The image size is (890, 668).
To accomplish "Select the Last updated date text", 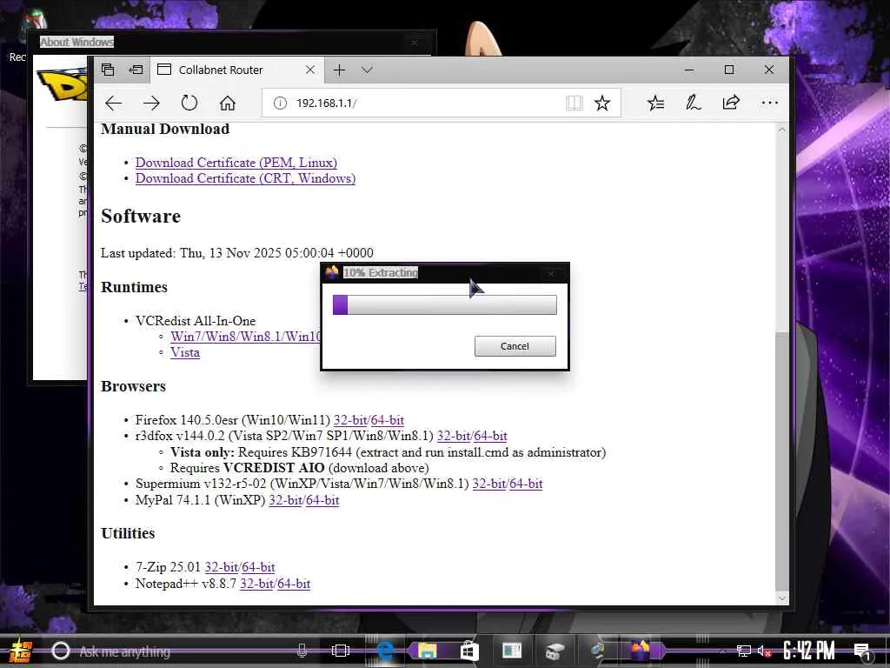I will (236, 253).
